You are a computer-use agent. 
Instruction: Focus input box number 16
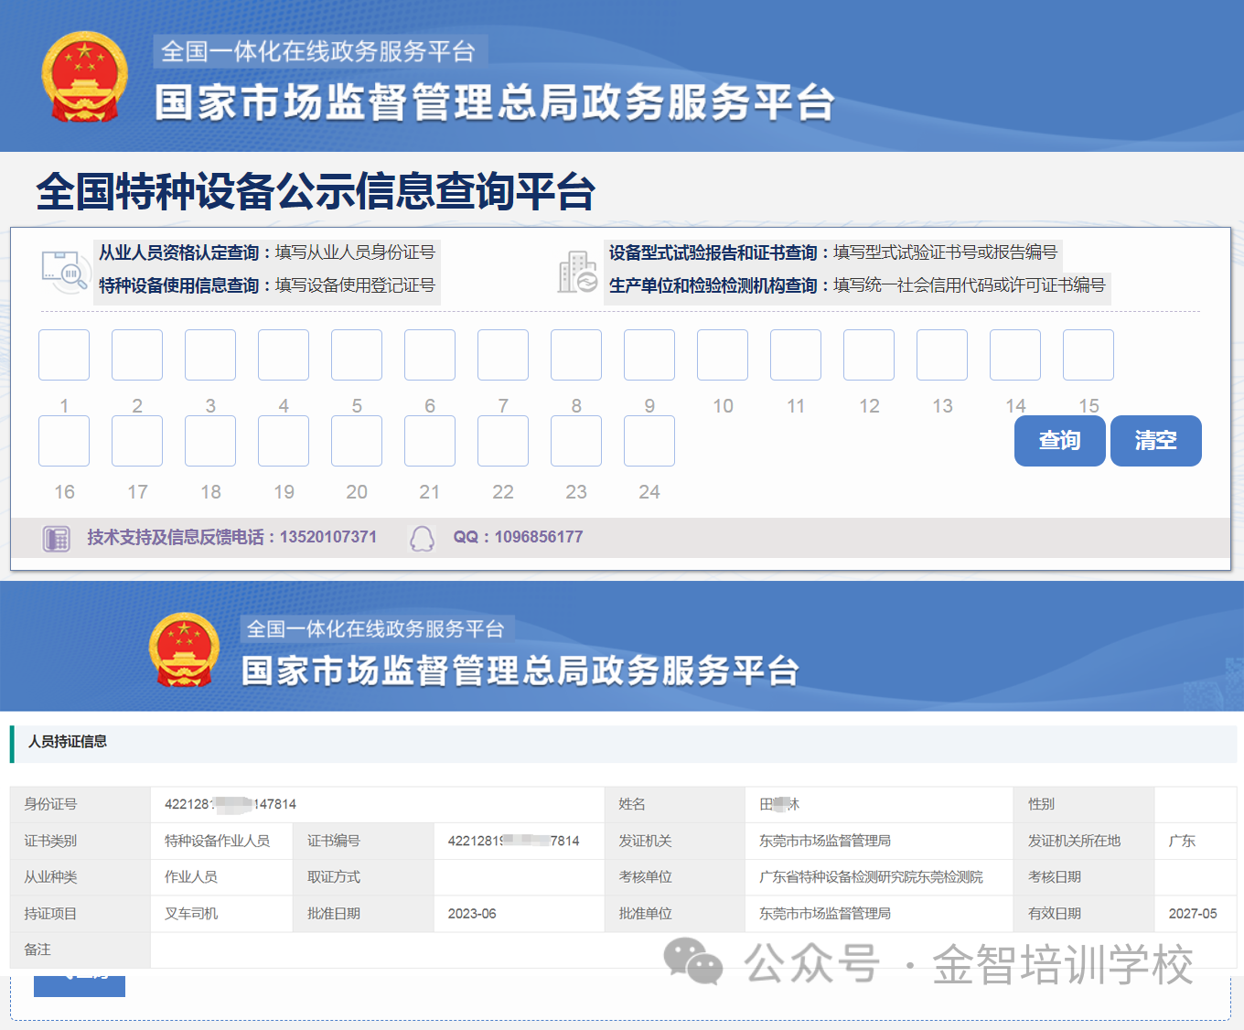[64, 441]
